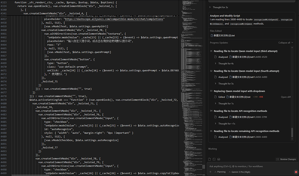The image size is (299, 176).
Task: Expand the 'Thought for 3s' section
Action: click(218, 7)
